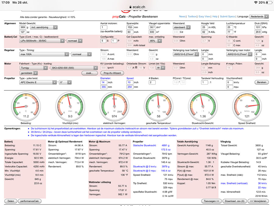
Task: Click the 'Download .csv (0)' button
Action: pyautogui.click(x=234, y=201)
